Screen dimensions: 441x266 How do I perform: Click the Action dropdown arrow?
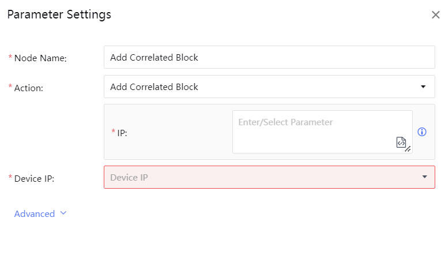(424, 87)
